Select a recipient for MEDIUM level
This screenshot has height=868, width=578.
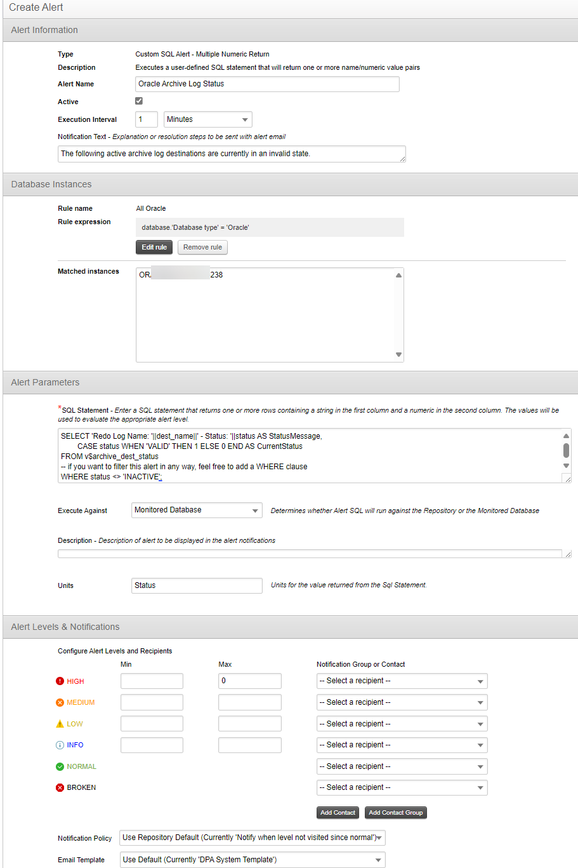point(402,702)
